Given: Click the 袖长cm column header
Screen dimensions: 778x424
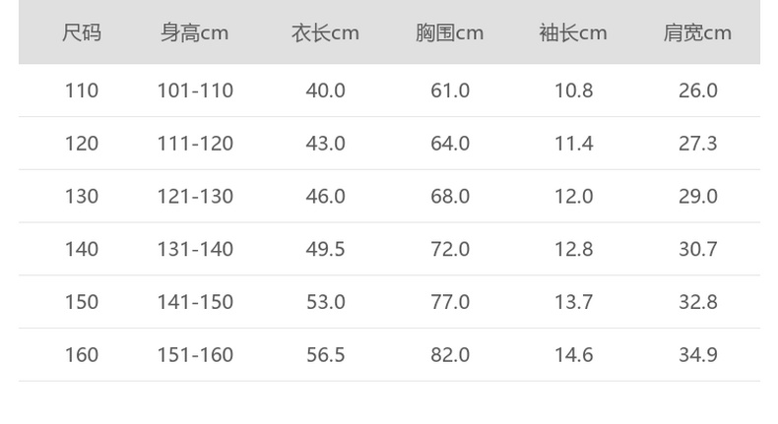Looking at the screenshot, I should (573, 32).
